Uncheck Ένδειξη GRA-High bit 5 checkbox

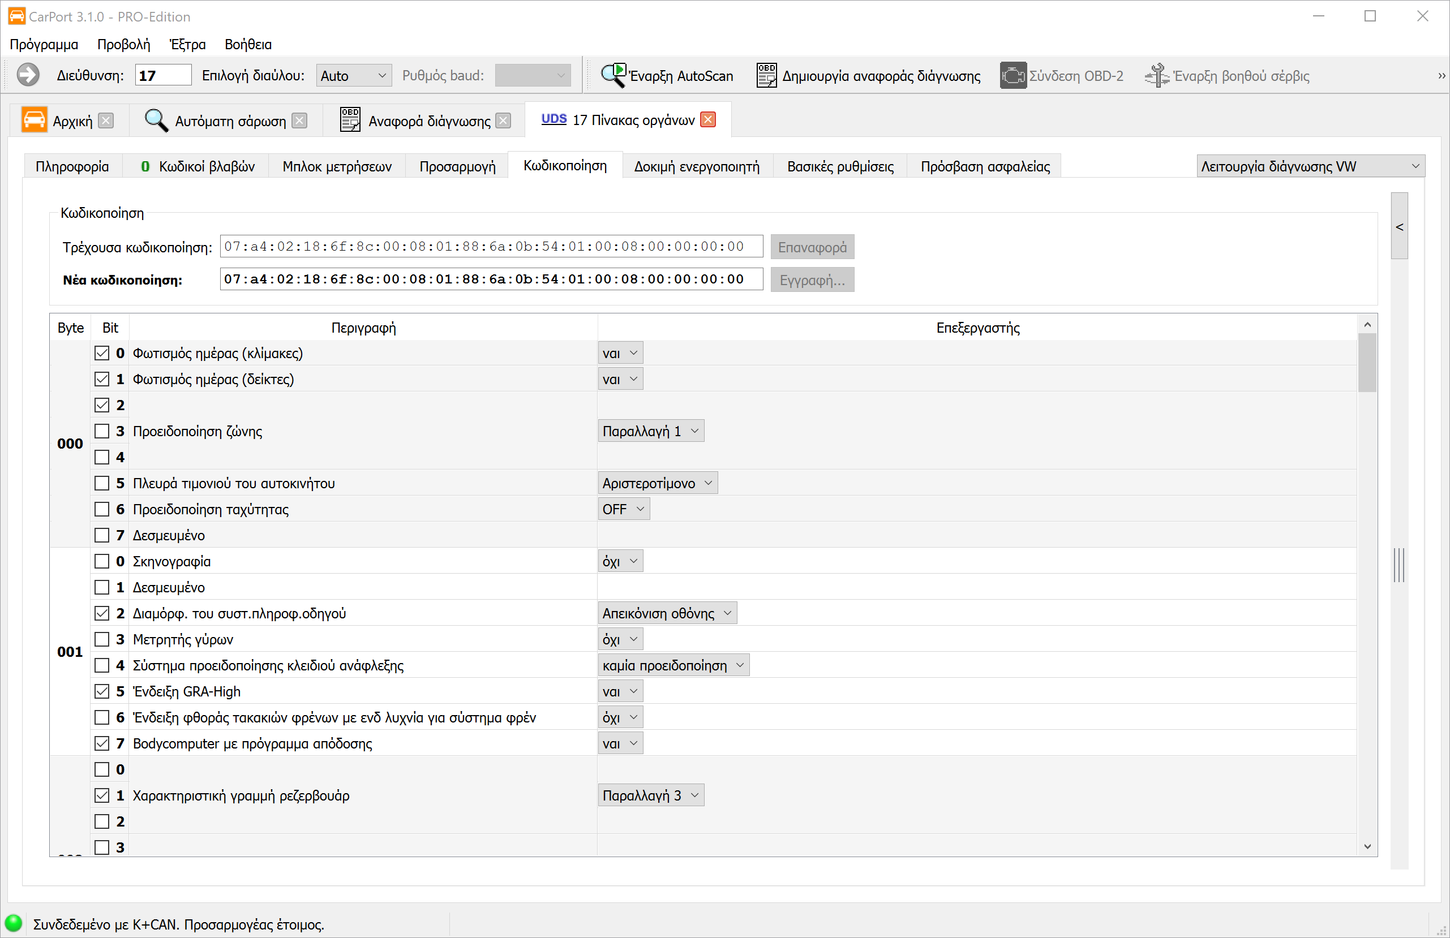click(102, 691)
